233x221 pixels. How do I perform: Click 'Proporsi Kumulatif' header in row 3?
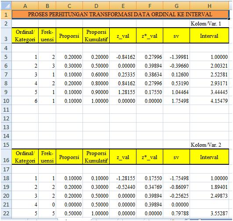pos(96,36)
